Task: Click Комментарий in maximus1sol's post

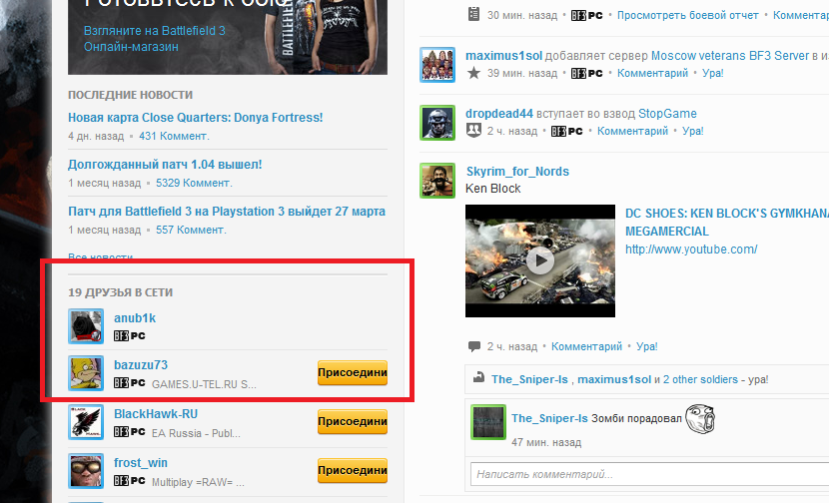Action: [x=653, y=73]
